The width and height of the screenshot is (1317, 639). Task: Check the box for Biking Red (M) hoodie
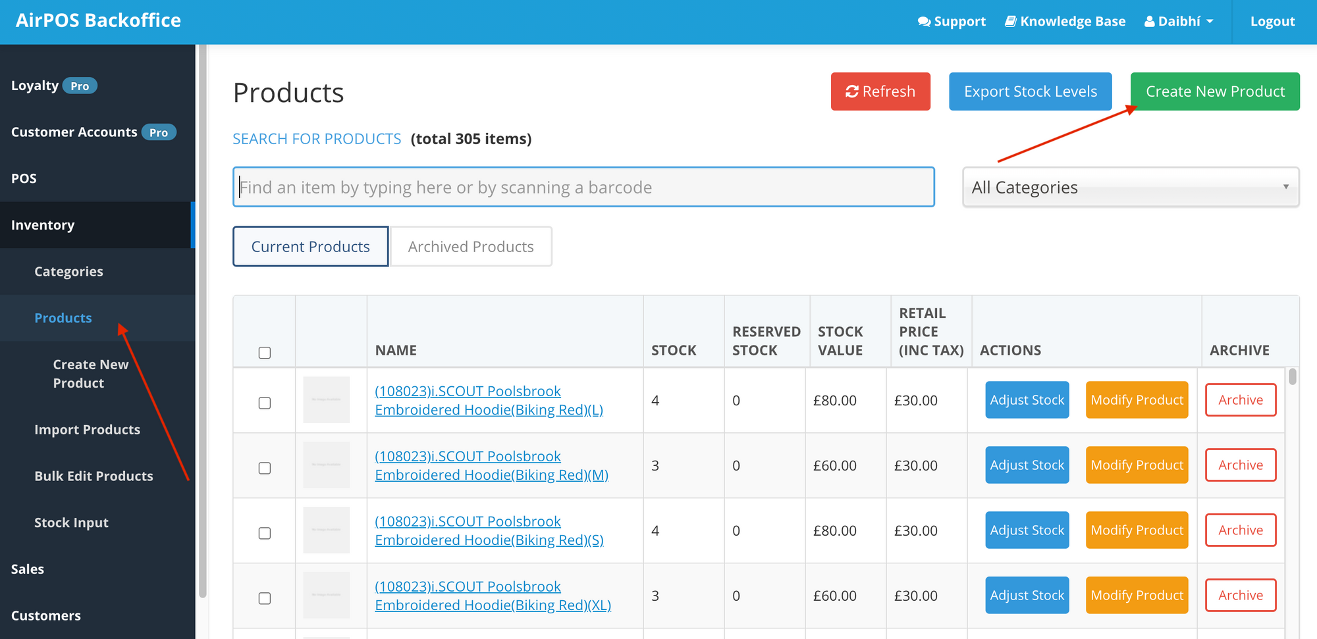coord(265,468)
